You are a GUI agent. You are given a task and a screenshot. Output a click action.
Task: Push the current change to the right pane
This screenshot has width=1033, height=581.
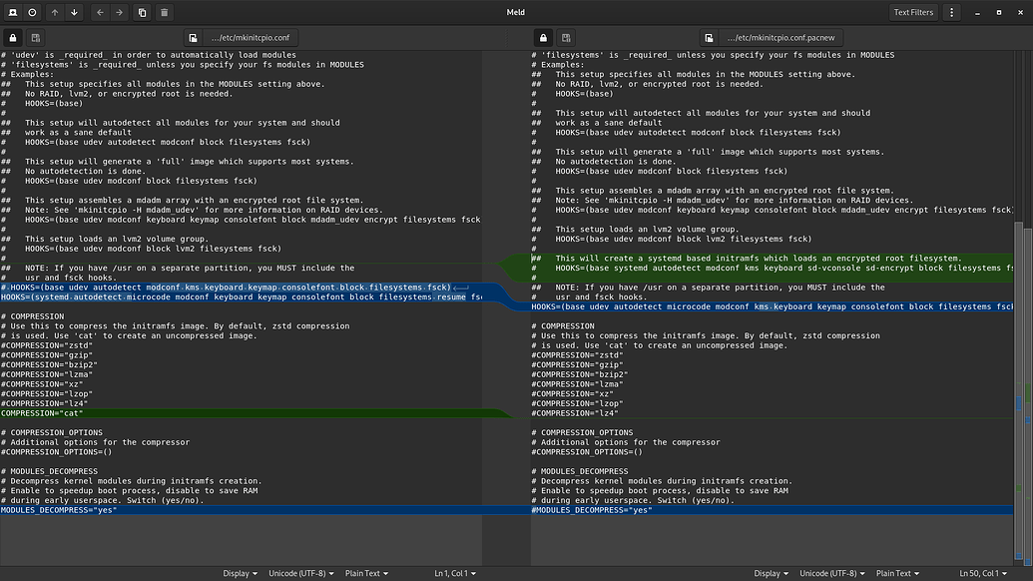coord(120,12)
